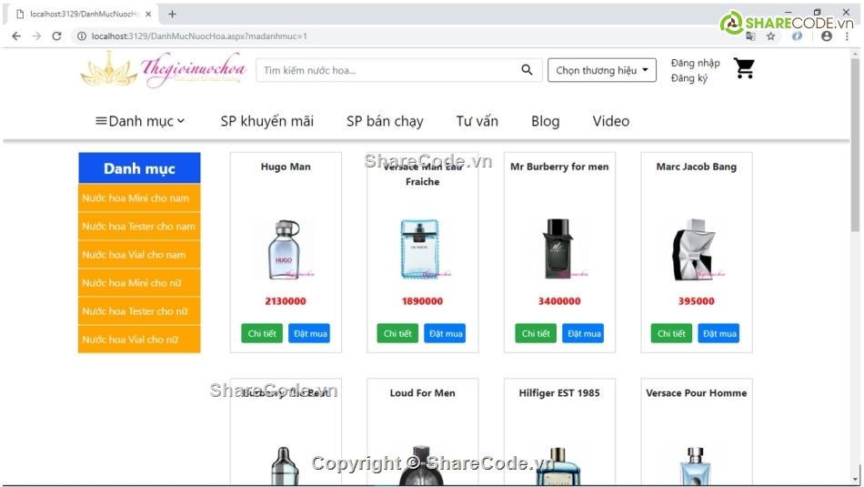This screenshot has height=487, width=864.
Task: Expand the Danh mục nav menu
Action: point(140,121)
